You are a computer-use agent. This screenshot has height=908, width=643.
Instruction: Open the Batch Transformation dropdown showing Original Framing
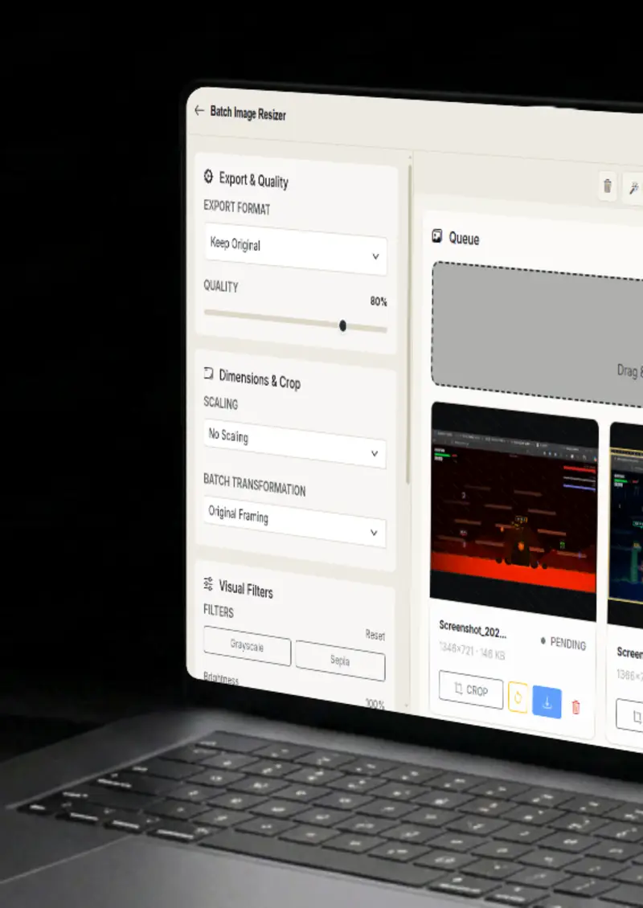point(294,522)
